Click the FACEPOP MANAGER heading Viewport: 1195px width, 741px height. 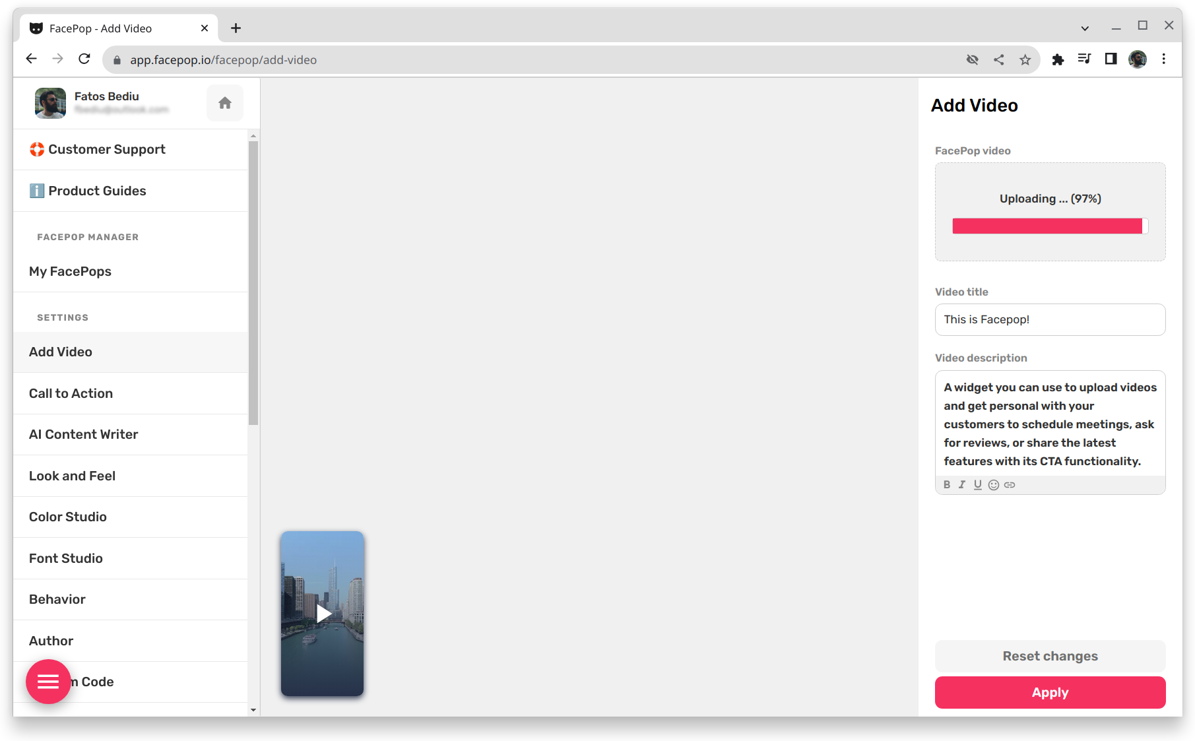point(88,238)
